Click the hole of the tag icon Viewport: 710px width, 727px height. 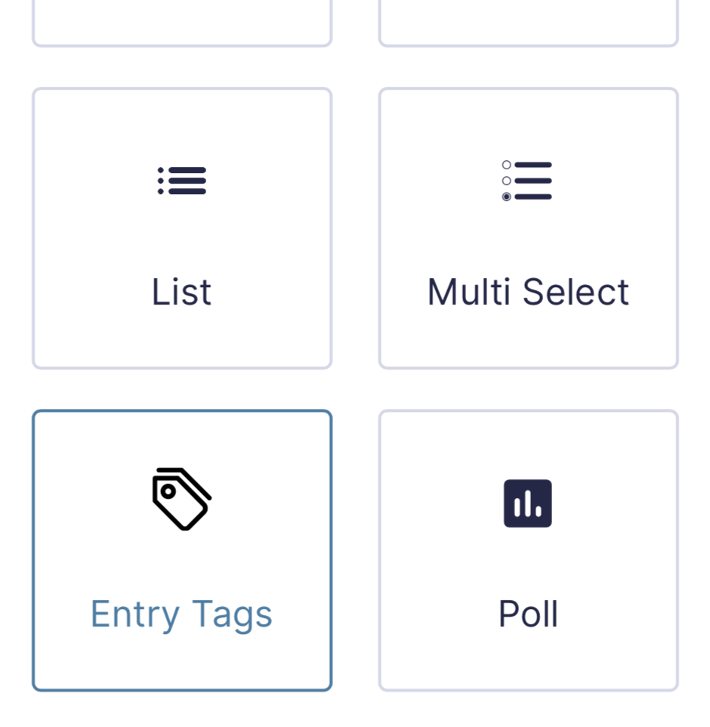168,491
